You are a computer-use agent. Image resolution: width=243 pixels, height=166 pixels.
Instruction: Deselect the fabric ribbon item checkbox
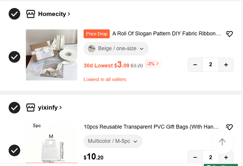click(14, 57)
